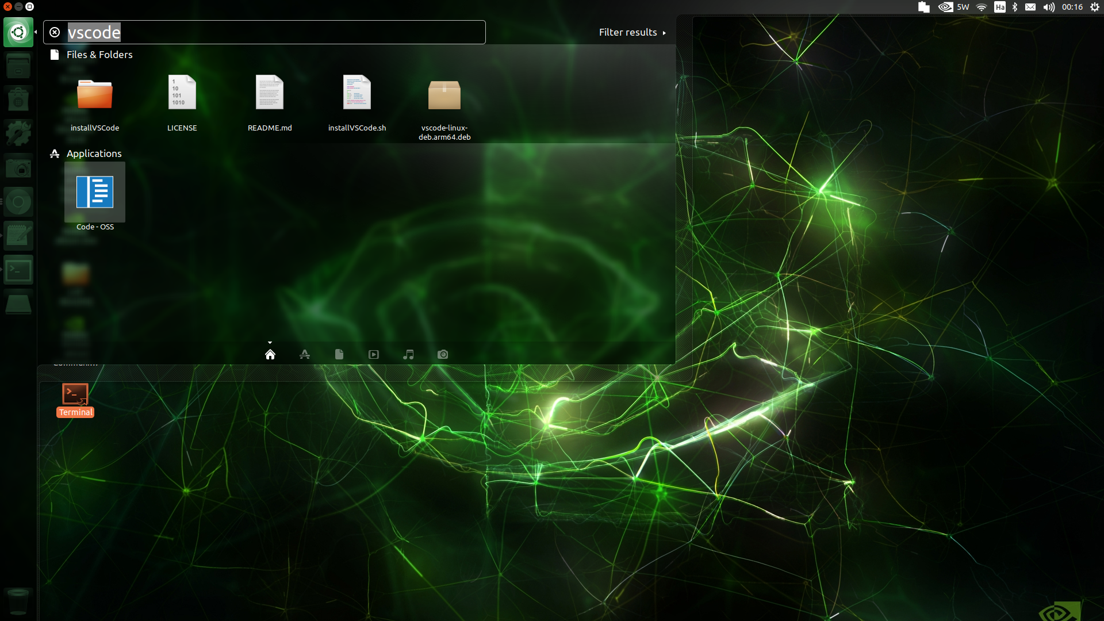
Task: Clear the search with the X icon
Action: coord(55,32)
